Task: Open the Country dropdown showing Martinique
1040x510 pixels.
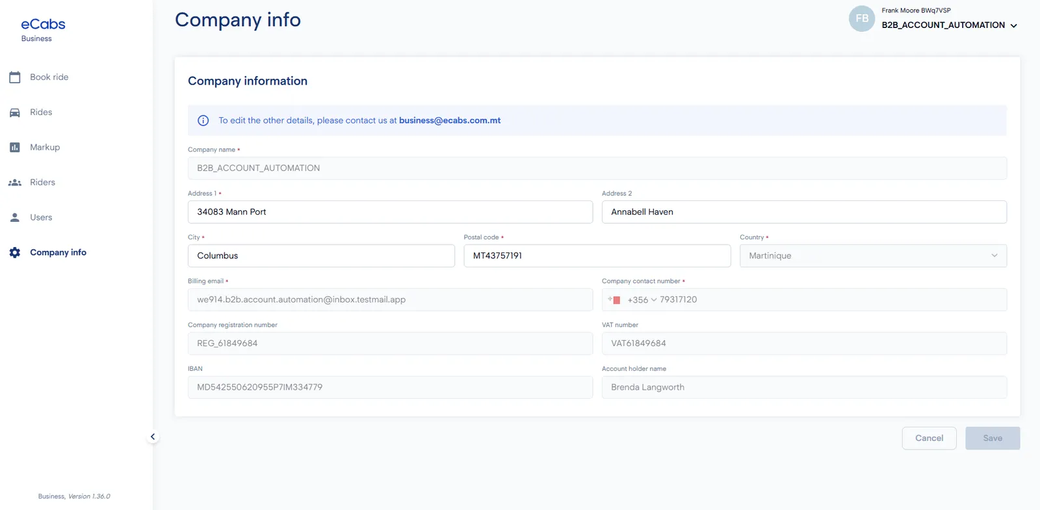Action: (x=873, y=256)
